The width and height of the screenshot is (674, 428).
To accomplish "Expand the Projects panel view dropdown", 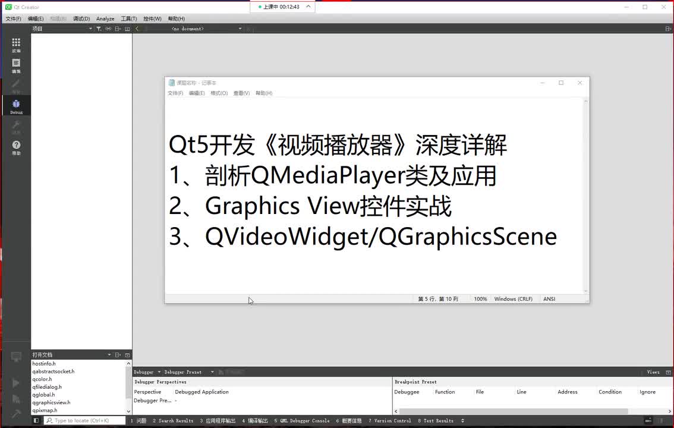I will click(x=90, y=29).
